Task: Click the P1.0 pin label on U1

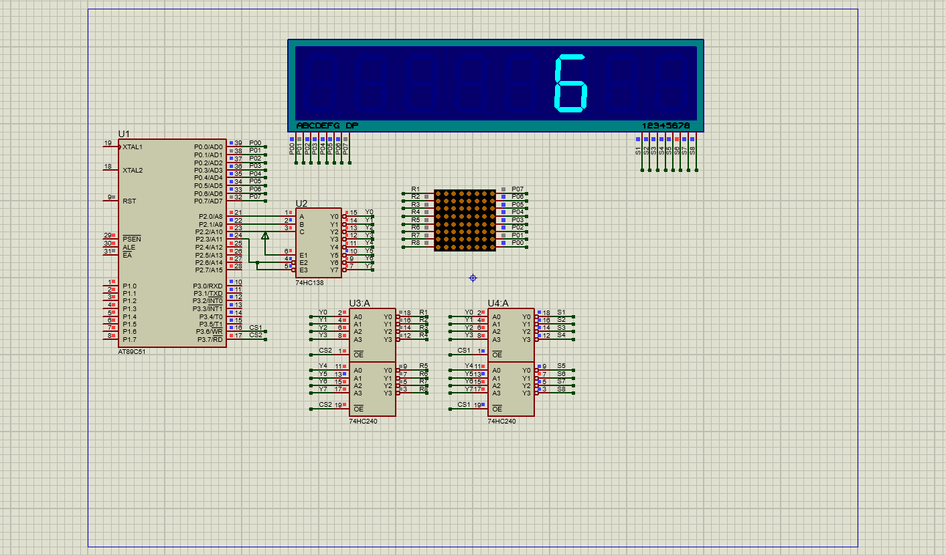Action: tap(129, 286)
